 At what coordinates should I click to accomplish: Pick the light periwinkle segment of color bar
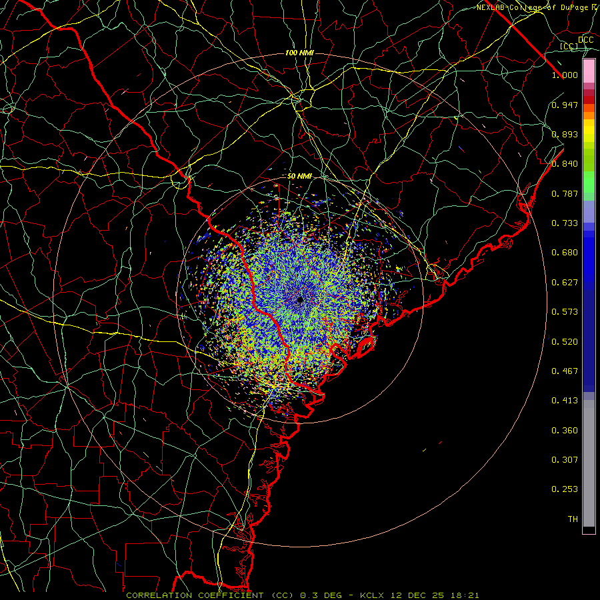[x=589, y=211]
